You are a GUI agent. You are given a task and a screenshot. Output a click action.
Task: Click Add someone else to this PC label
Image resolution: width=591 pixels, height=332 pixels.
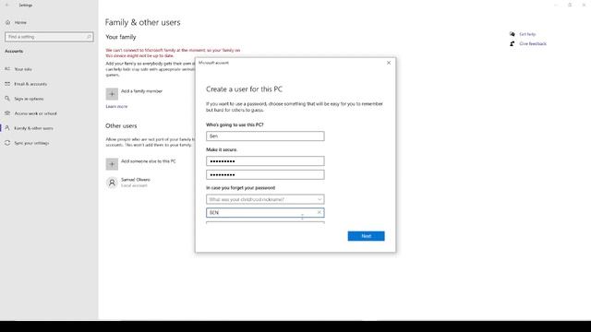(x=148, y=161)
